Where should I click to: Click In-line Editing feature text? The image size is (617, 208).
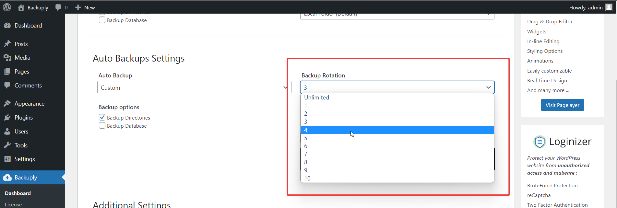tap(543, 41)
